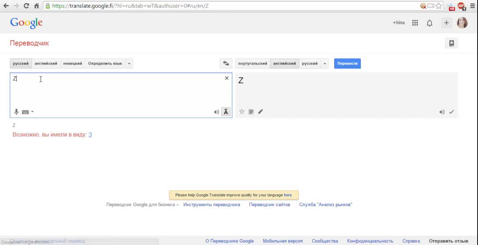This screenshot has height=245, width=478.
Task: Choose Определить язык detect option
Action: (x=105, y=63)
